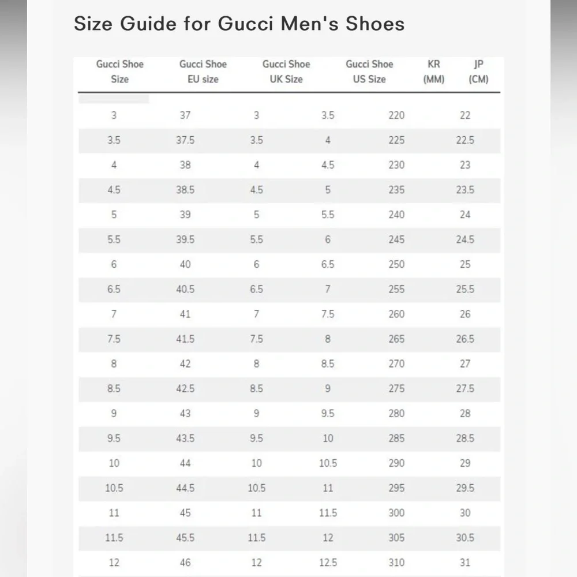Select the Gucci Shoe Size column header
The height and width of the screenshot is (577, 577).
click(120, 72)
